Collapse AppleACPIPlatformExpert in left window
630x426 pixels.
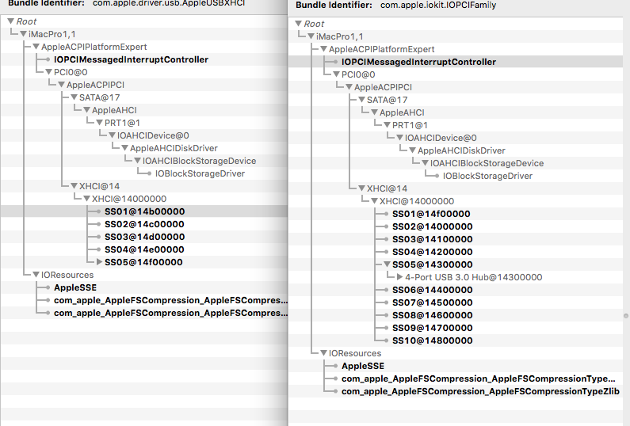pyautogui.click(x=36, y=47)
